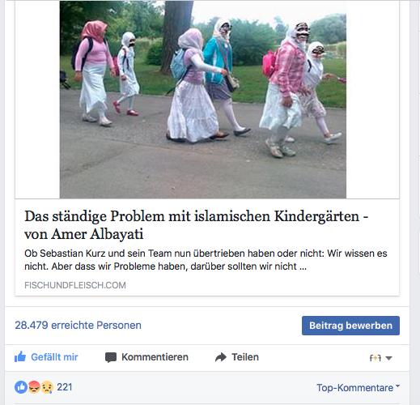Image resolution: width=420 pixels, height=405 pixels.
Task: Click the sad reaction emoji
Action: (x=47, y=387)
